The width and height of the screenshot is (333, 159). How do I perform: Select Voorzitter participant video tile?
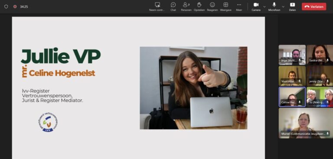click(x=292, y=76)
